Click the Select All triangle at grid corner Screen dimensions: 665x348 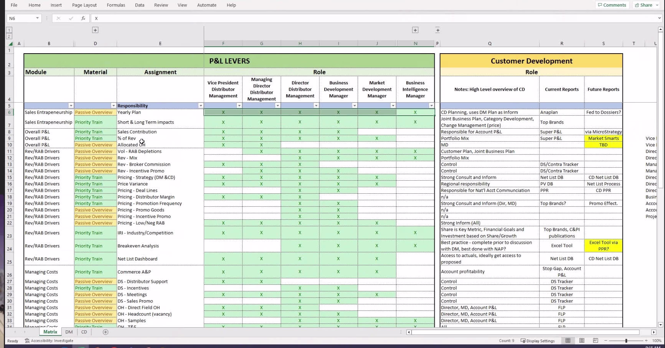(10, 44)
